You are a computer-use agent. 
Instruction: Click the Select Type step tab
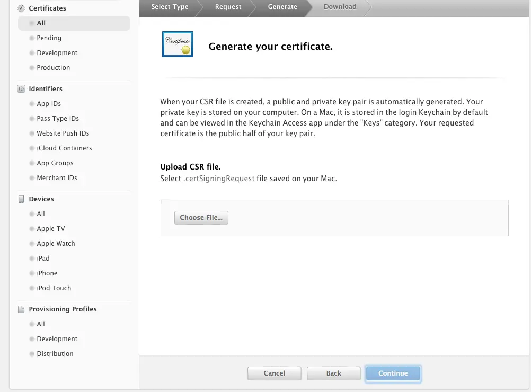click(x=170, y=7)
